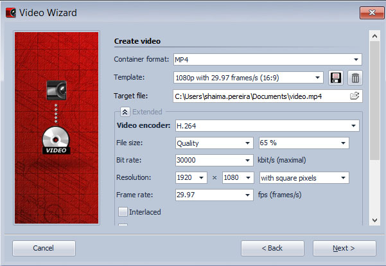The height and width of the screenshot is (266, 386).
Task: Open the 'with square pixels' dropdown
Action: pyautogui.click(x=304, y=177)
